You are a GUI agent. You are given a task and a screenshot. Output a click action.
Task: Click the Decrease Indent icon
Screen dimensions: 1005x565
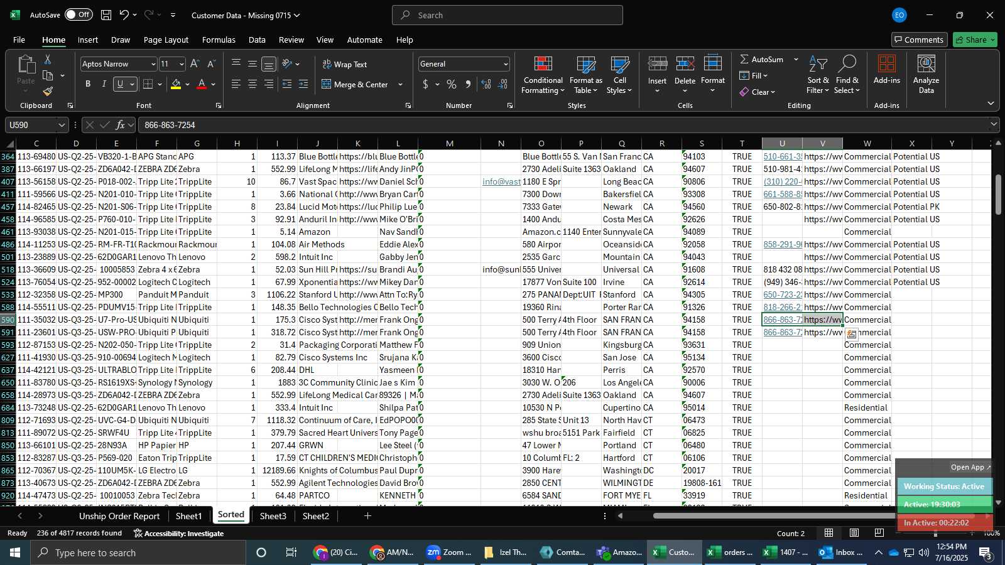[x=287, y=84]
